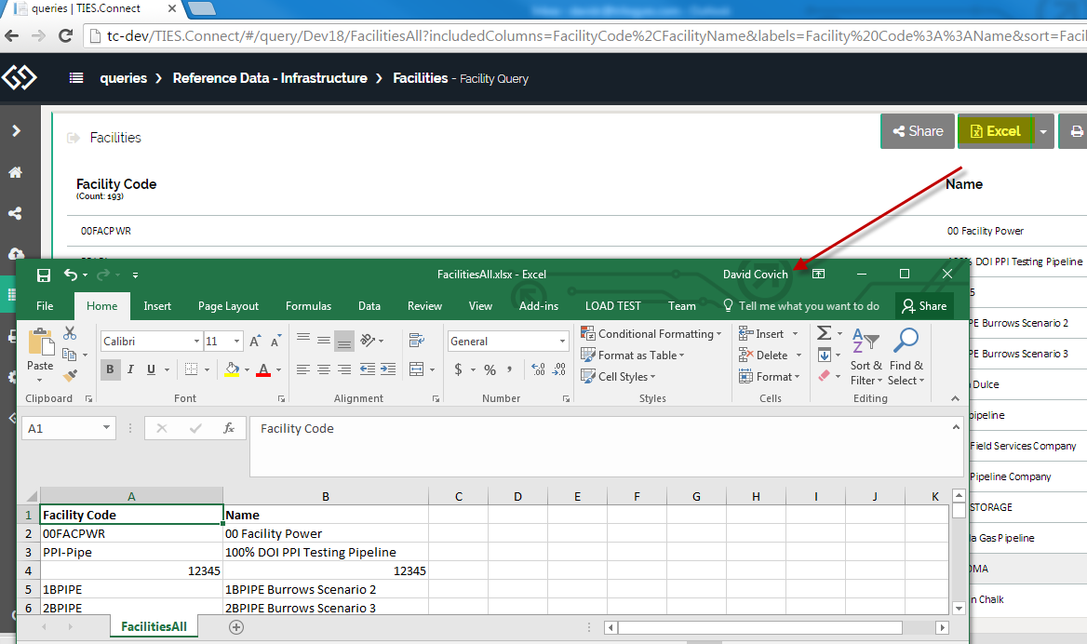Viewport: 1087px width, 644px height.
Task: Toggle Italic formatting
Action: coord(130,369)
